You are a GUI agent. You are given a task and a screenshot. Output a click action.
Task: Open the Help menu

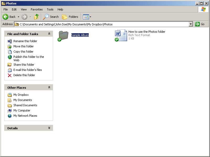60,9
